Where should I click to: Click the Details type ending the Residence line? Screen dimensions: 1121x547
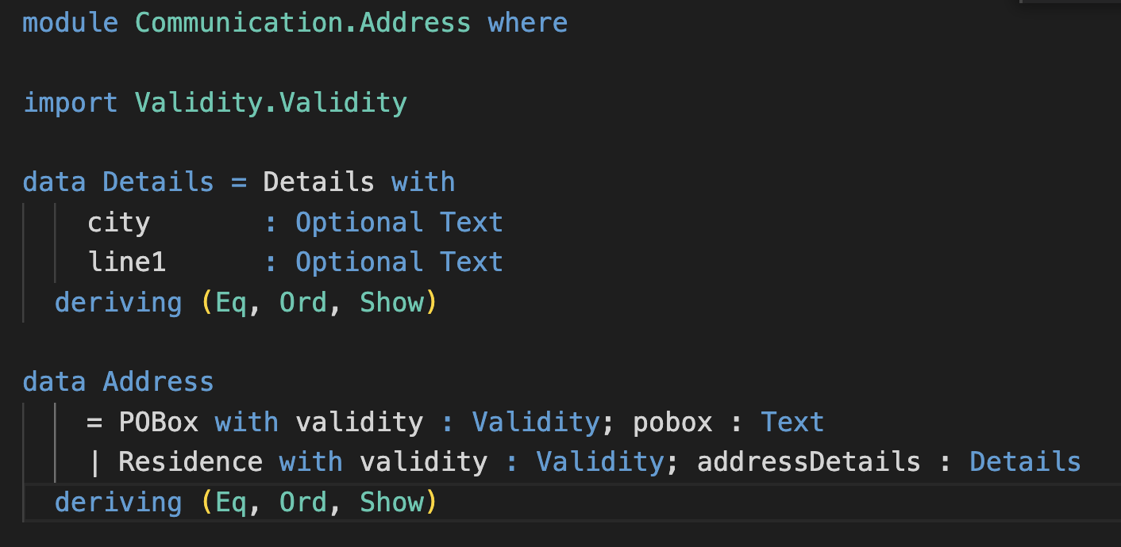click(x=1025, y=462)
